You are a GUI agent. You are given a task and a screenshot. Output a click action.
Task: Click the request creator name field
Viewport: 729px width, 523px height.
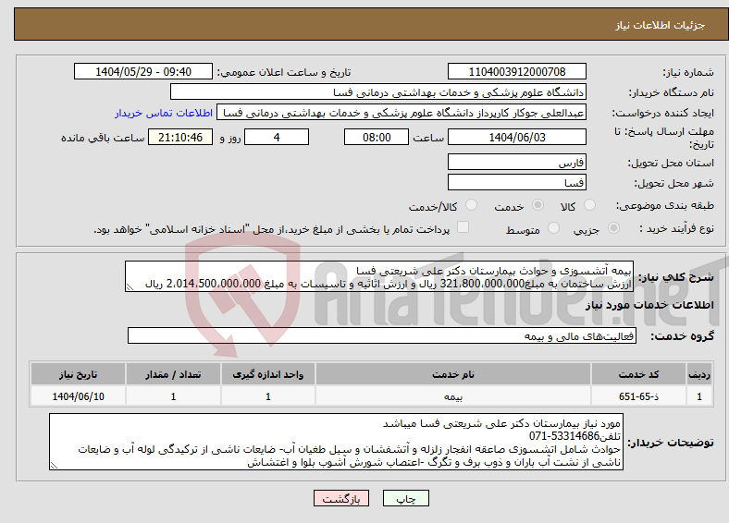point(402,113)
